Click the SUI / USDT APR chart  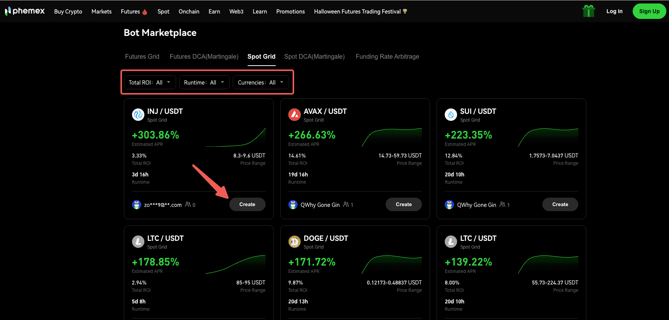point(548,137)
